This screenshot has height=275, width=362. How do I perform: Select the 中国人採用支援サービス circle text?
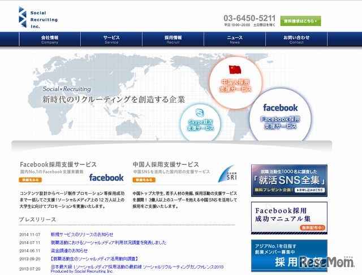point(235,85)
